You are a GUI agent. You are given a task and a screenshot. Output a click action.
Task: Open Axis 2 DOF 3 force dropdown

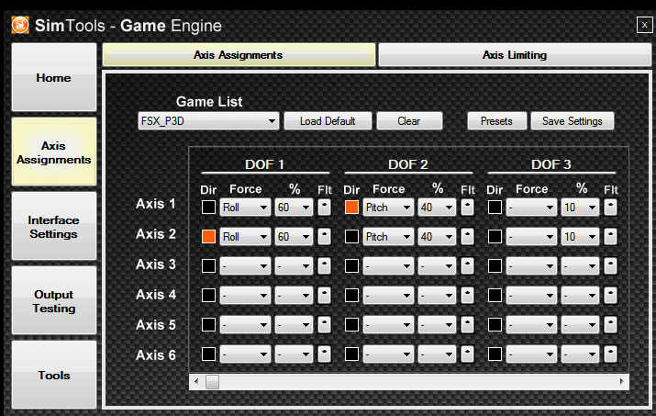[x=531, y=237]
